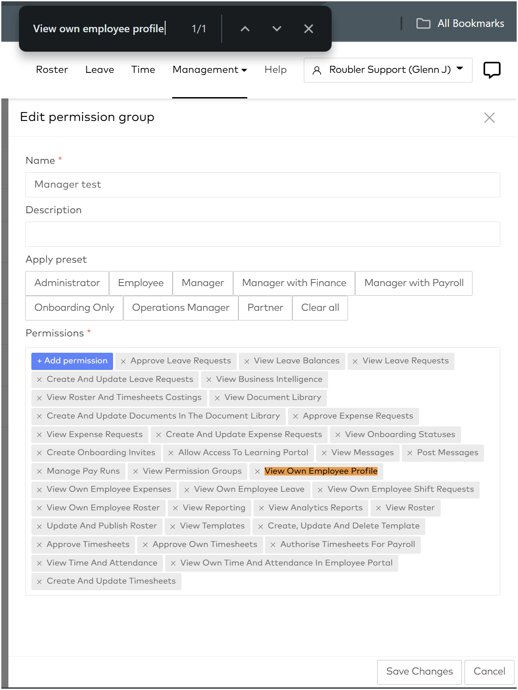Apply the Manager with Payroll preset
518x690 pixels.
(x=414, y=283)
